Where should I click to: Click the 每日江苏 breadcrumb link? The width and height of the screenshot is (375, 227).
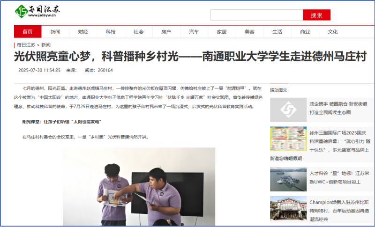26,45
